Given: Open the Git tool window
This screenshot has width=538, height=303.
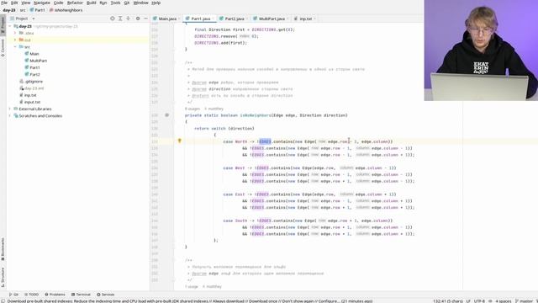Looking at the screenshot, I should click(13, 295).
